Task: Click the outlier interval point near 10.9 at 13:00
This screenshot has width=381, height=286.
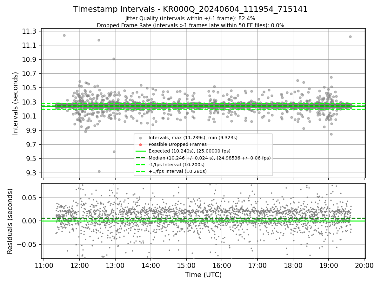Action: coord(114,59)
